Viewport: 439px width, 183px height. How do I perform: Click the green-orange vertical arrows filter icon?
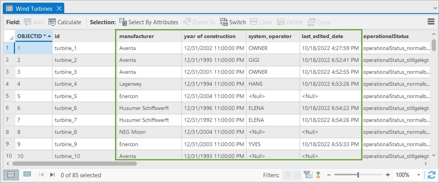click(x=318, y=175)
